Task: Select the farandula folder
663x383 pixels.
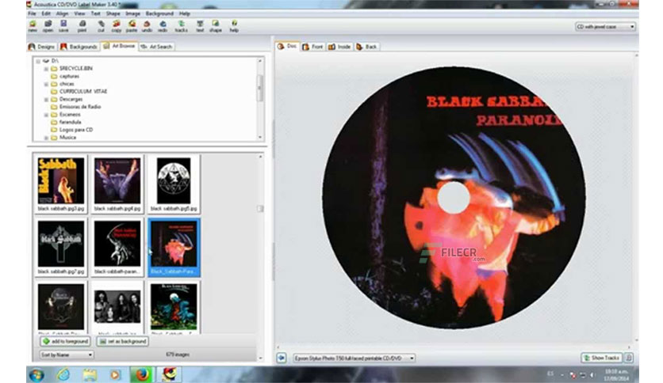Action: 71,122
